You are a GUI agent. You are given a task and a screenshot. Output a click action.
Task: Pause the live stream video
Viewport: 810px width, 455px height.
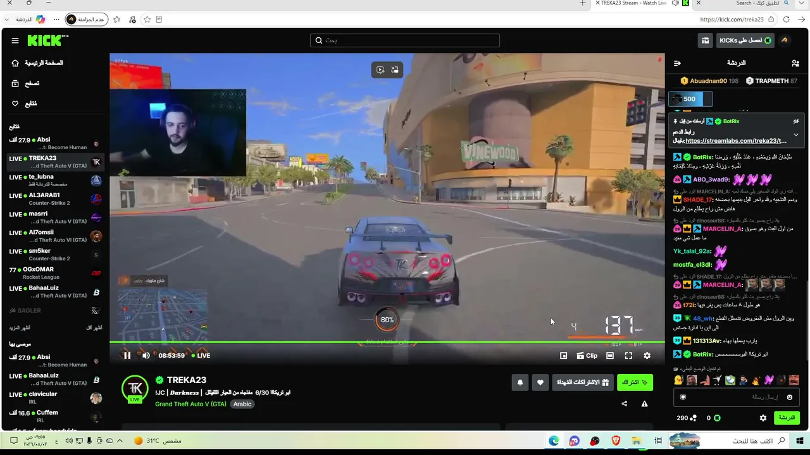pyautogui.click(x=127, y=356)
